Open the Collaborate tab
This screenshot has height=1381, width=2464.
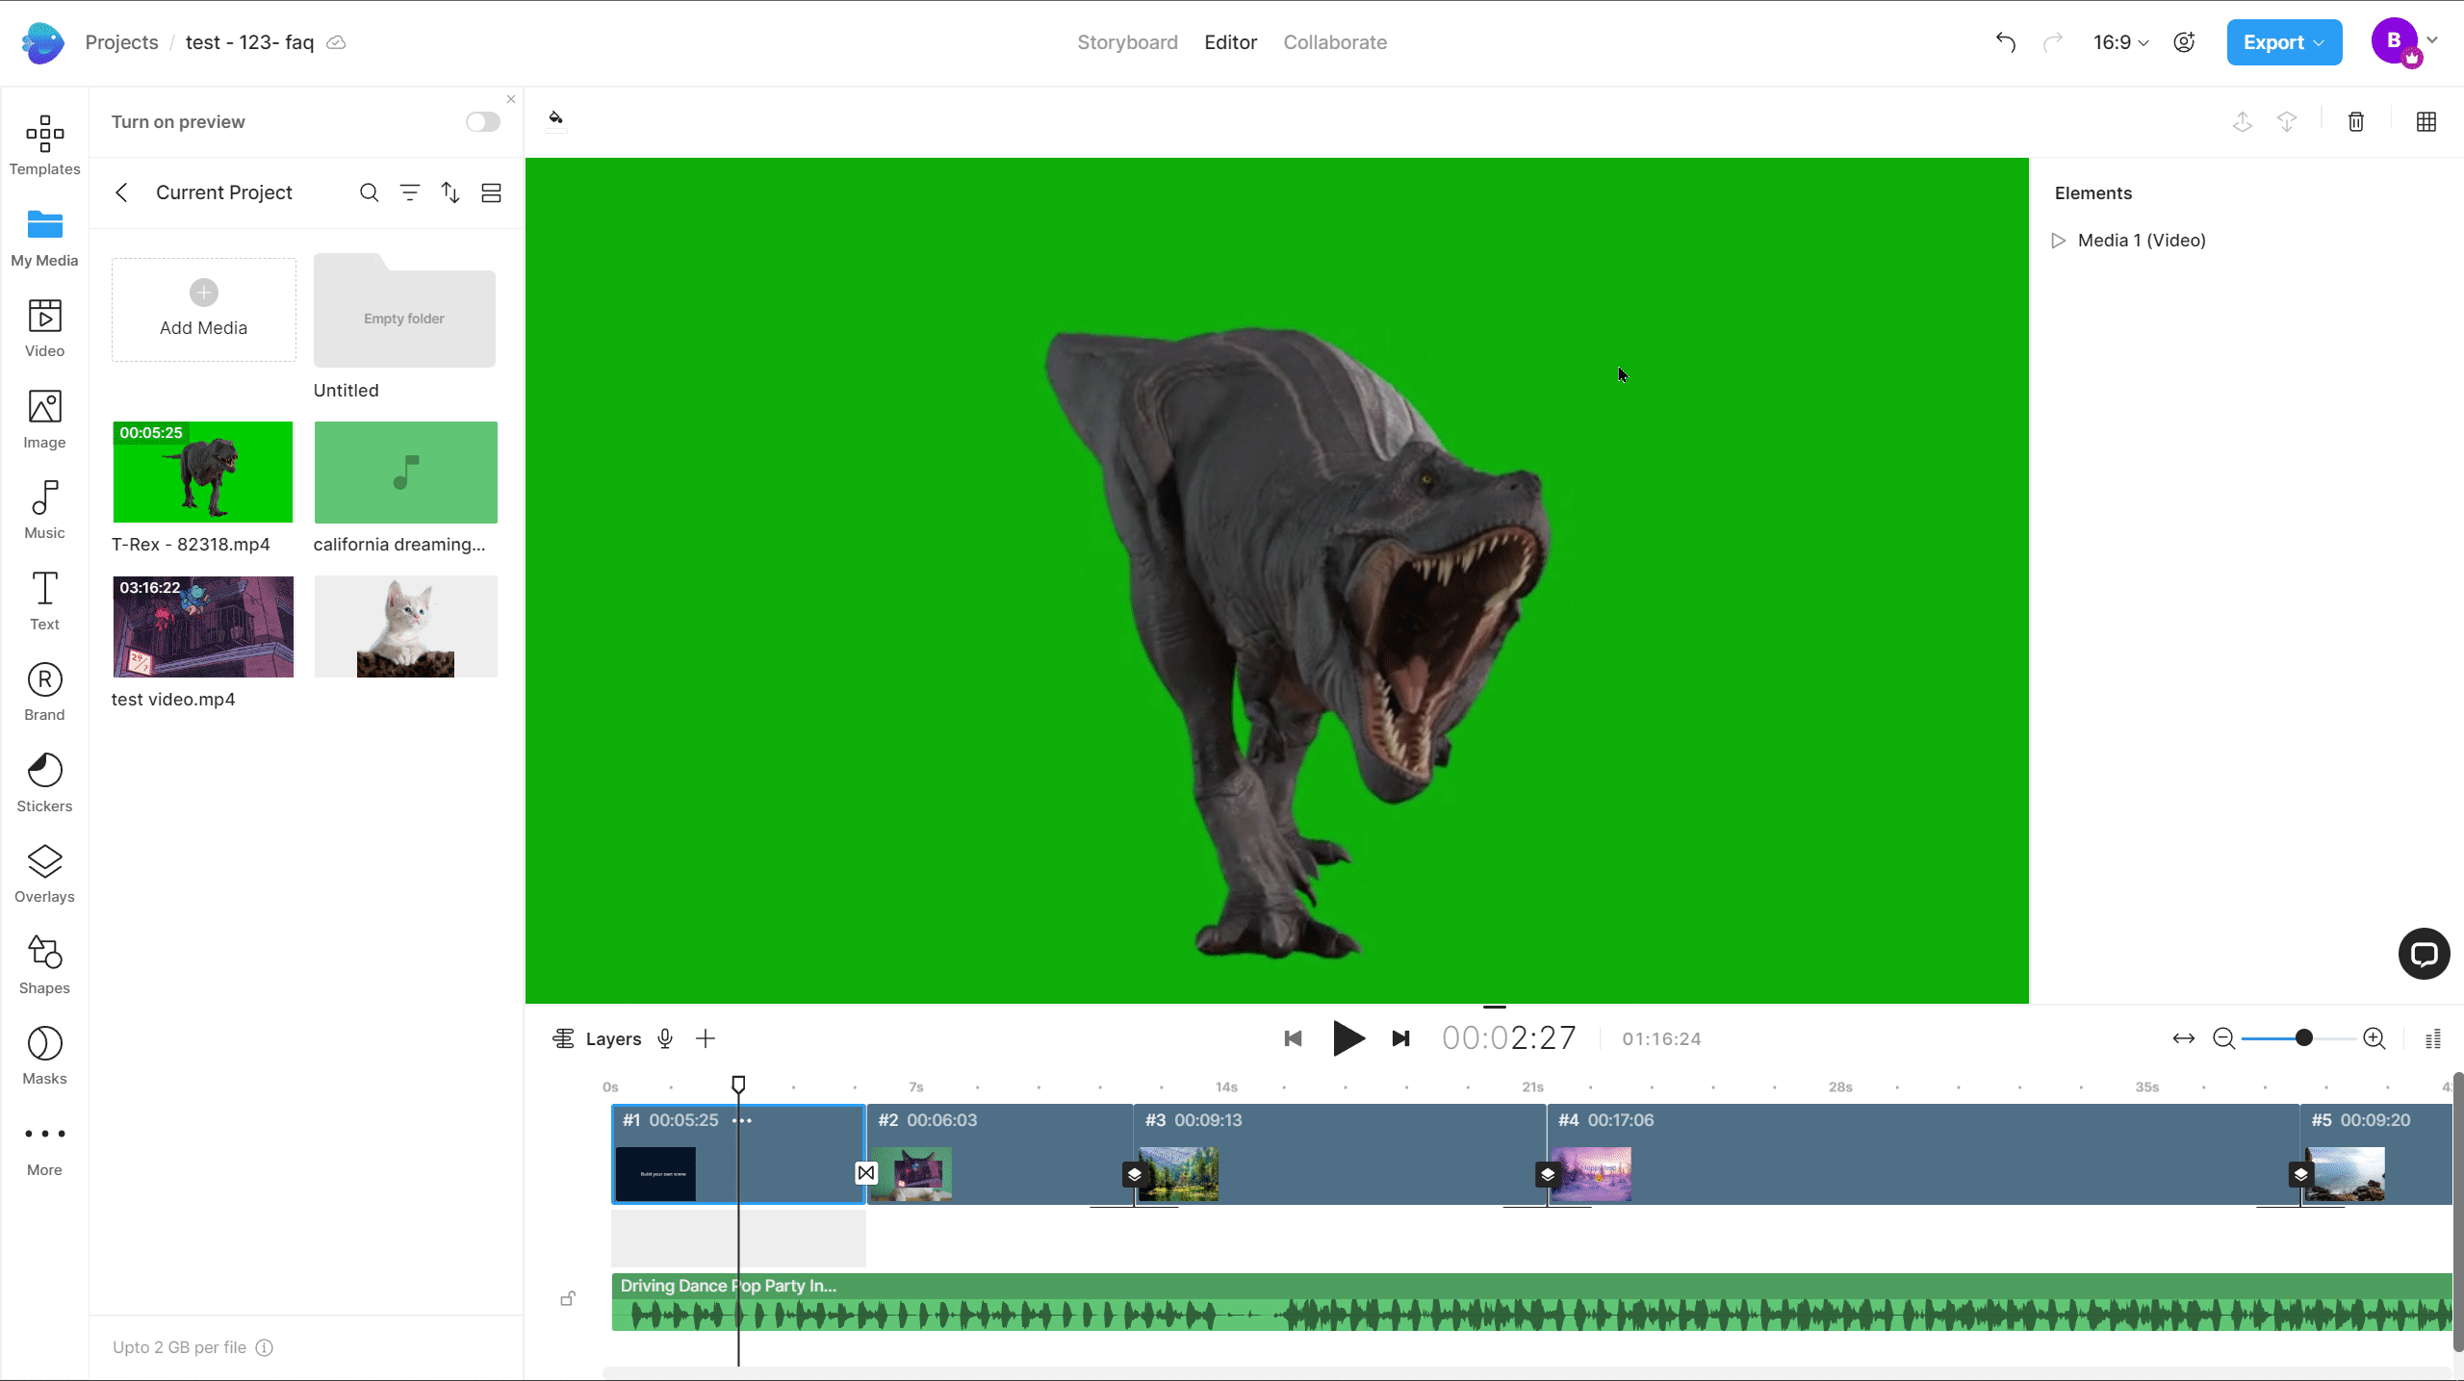click(1334, 41)
